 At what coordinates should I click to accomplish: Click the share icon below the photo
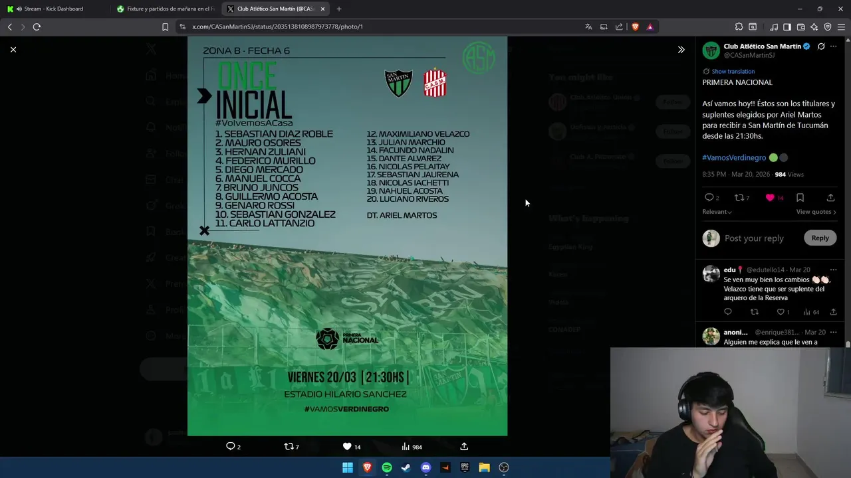(464, 446)
